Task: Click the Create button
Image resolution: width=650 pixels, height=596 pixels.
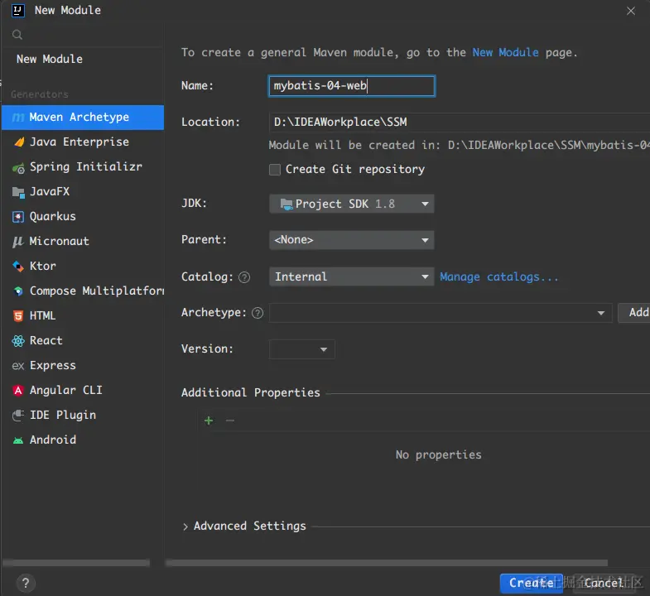Action: click(531, 583)
